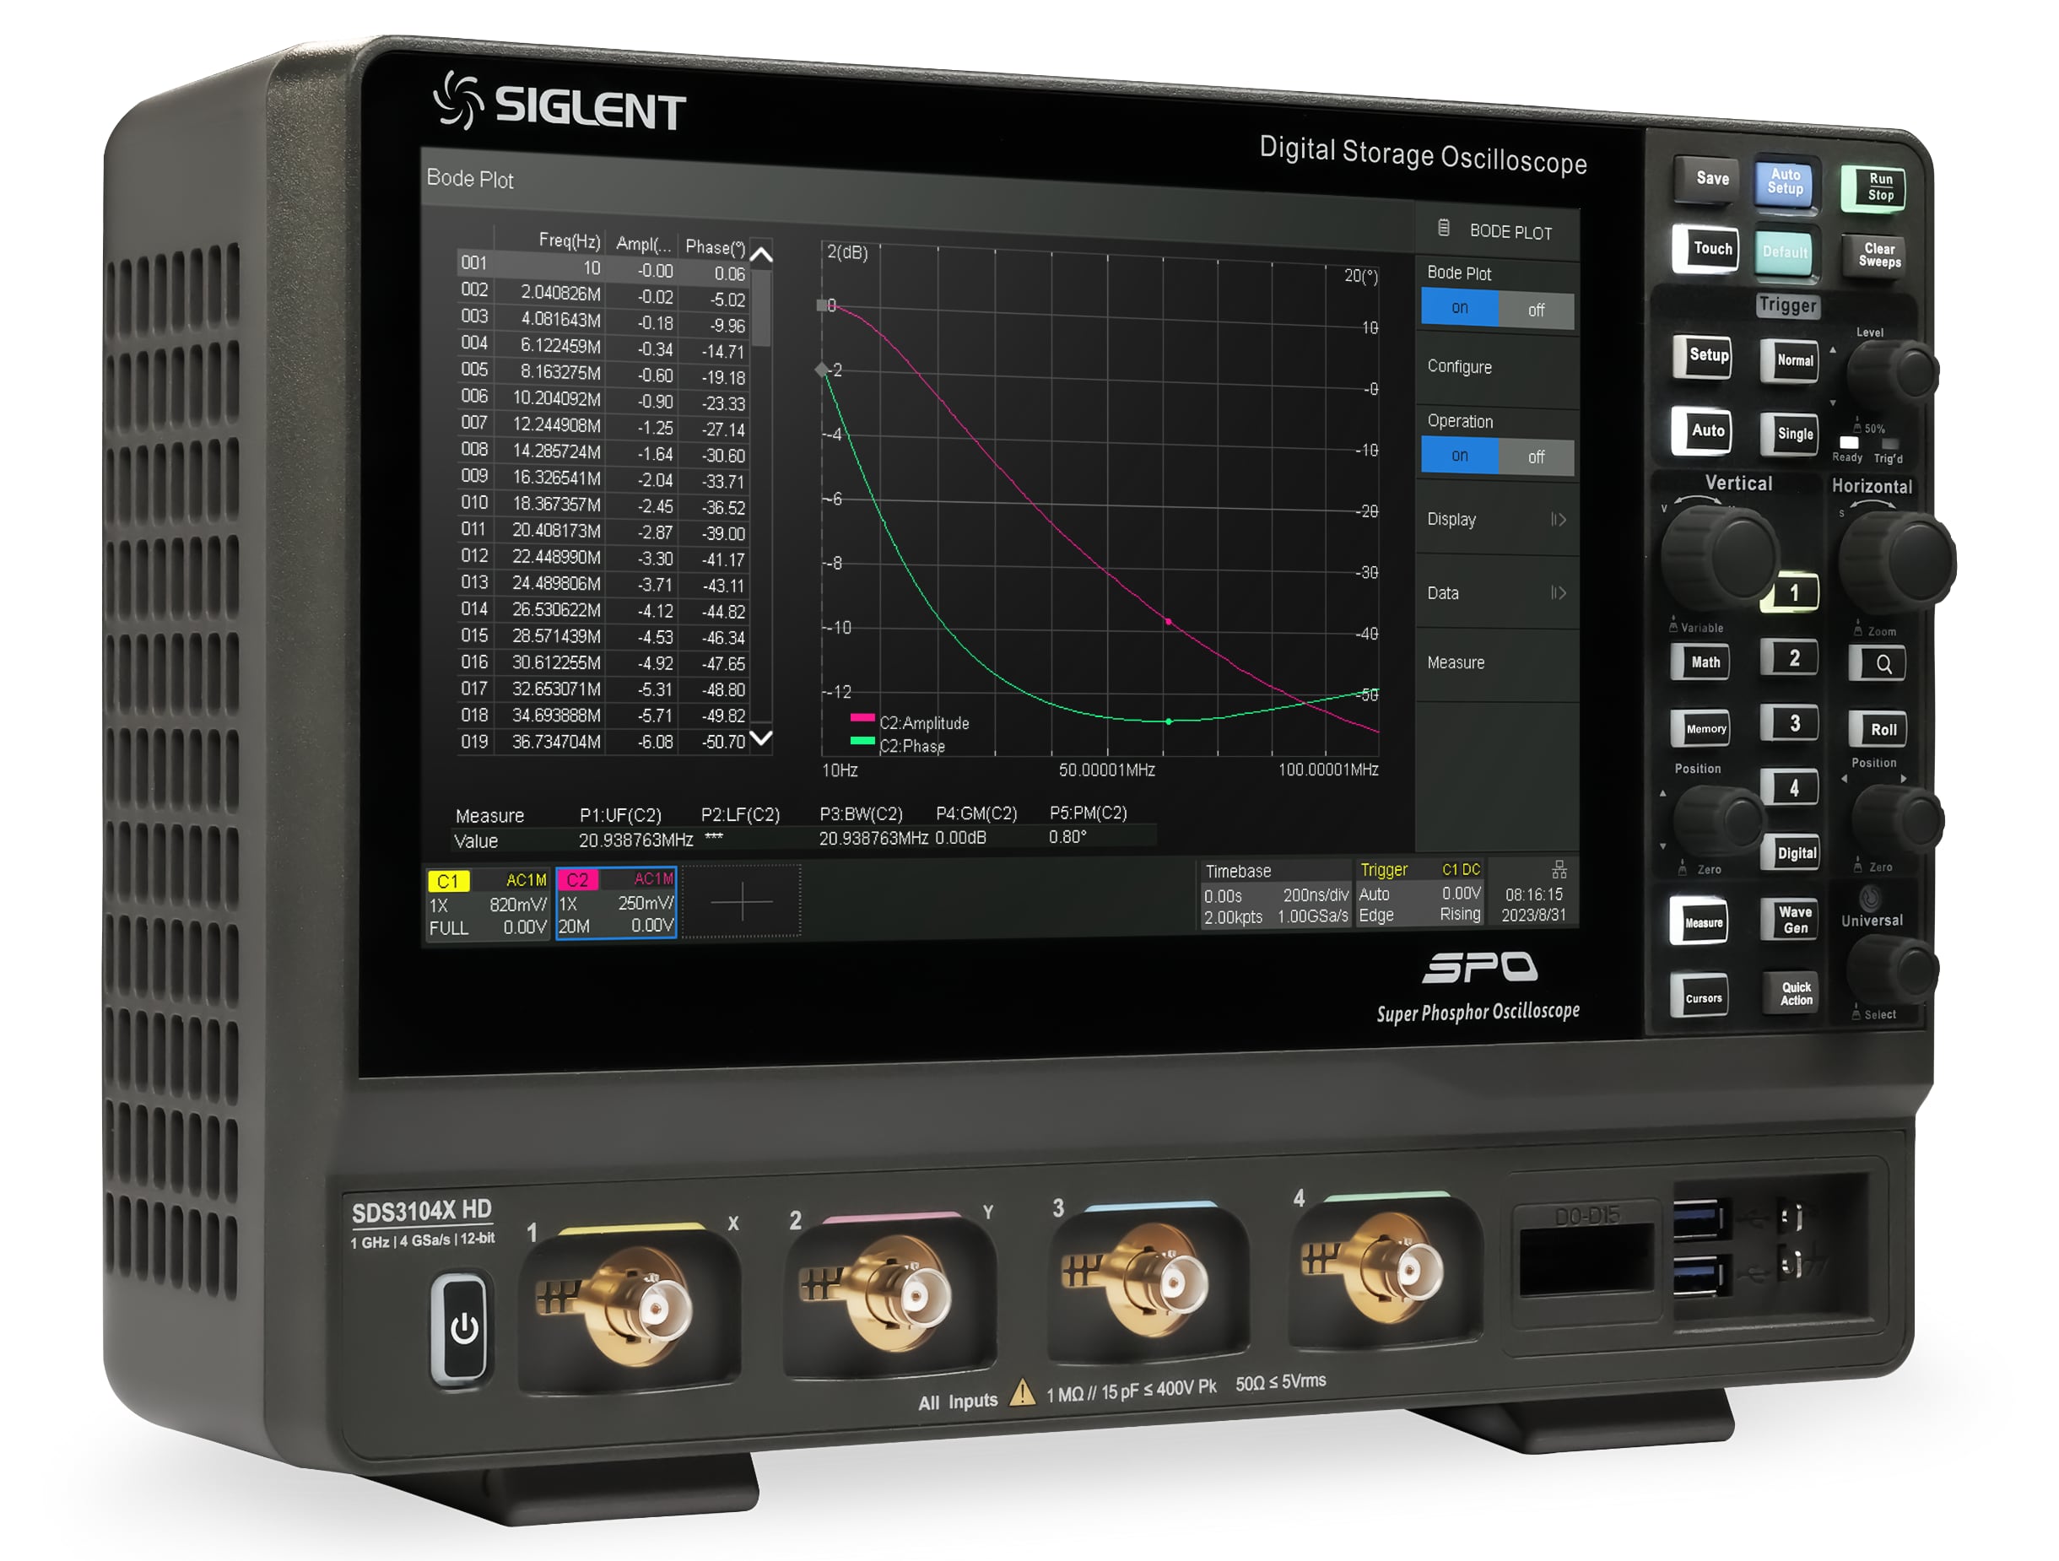This screenshot has height=1561, width=2059.
Task: Turn Bode Plot off
Action: (1537, 310)
